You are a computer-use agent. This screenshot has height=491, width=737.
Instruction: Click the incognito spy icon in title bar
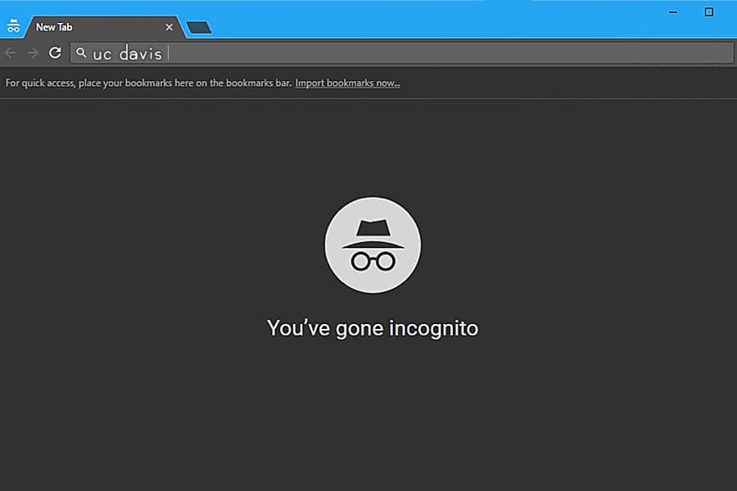13,26
